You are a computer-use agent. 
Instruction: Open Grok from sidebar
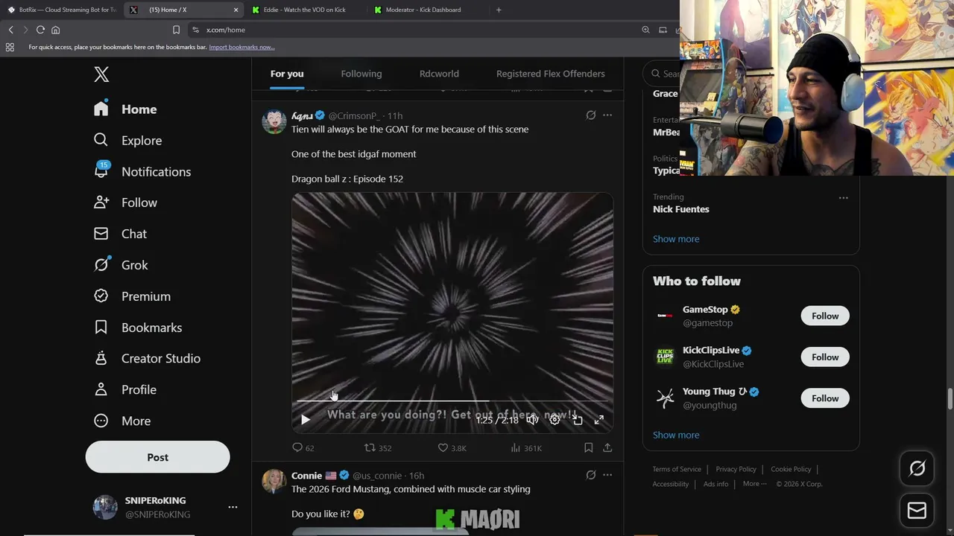[121, 265]
